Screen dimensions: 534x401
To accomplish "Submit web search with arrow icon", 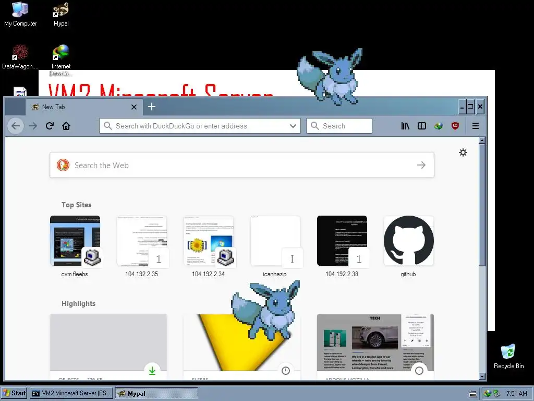I will [421, 165].
